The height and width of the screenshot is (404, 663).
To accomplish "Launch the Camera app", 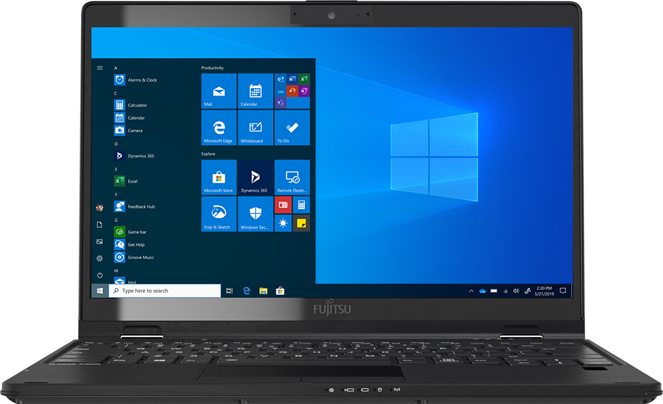I will pyautogui.click(x=128, y=130).
